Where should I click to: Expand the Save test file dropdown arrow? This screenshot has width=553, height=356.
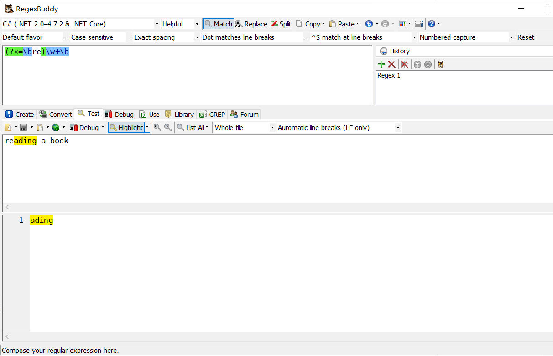[x=31, y=127]
